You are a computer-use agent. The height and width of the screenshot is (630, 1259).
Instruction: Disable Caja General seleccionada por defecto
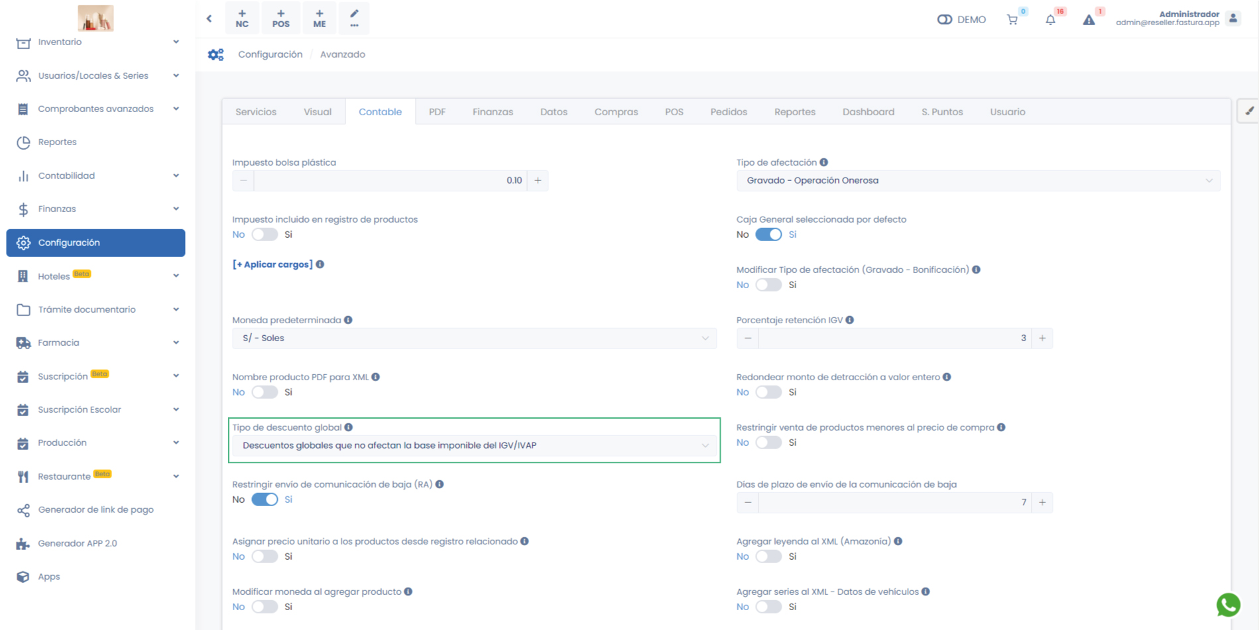(768, 235)
